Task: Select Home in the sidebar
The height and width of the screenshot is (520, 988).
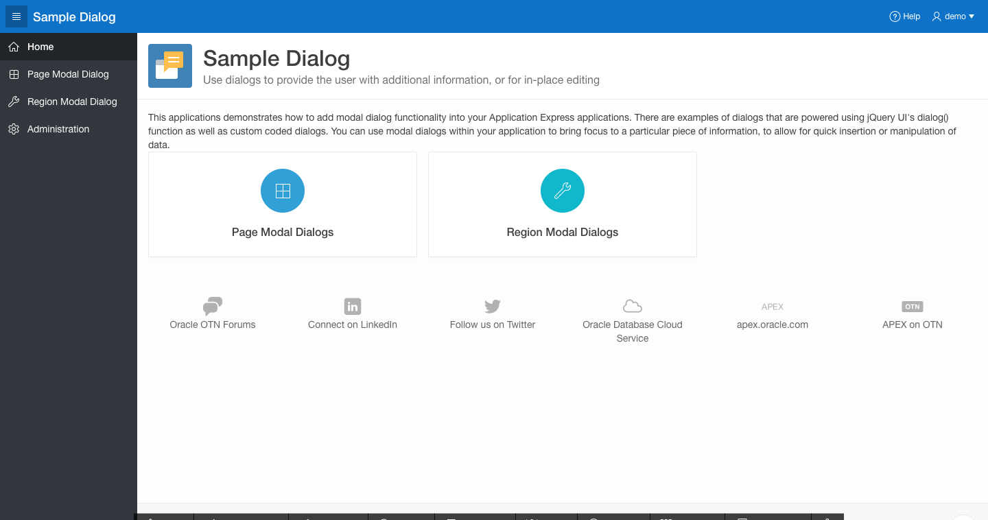Action: [40, 47]
